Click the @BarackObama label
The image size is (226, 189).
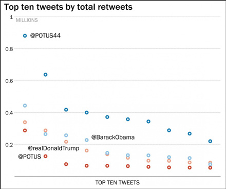pos(113,137)
